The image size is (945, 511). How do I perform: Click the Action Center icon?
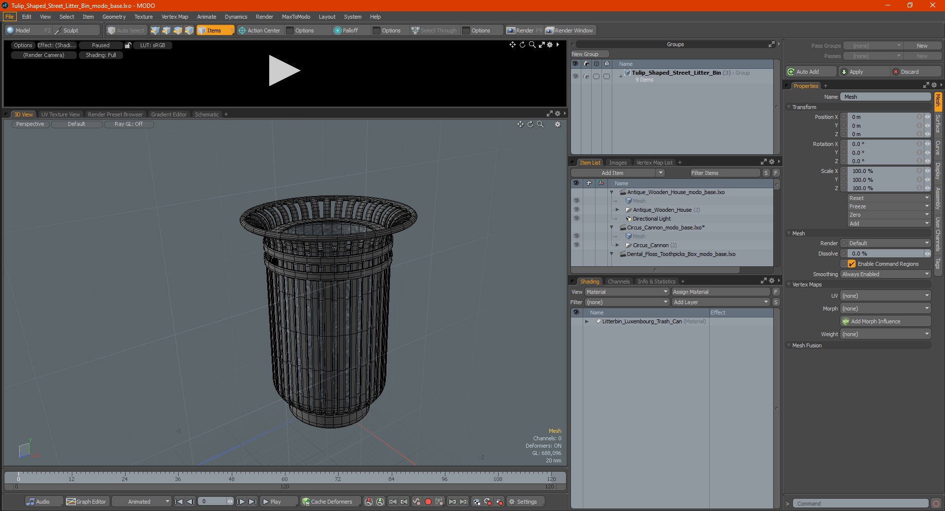coord(242,30)
